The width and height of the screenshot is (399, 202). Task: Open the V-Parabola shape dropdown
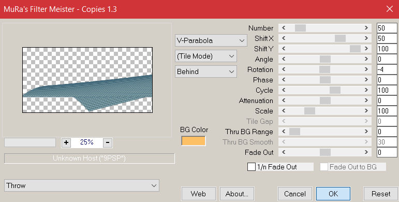coord(211,40)
